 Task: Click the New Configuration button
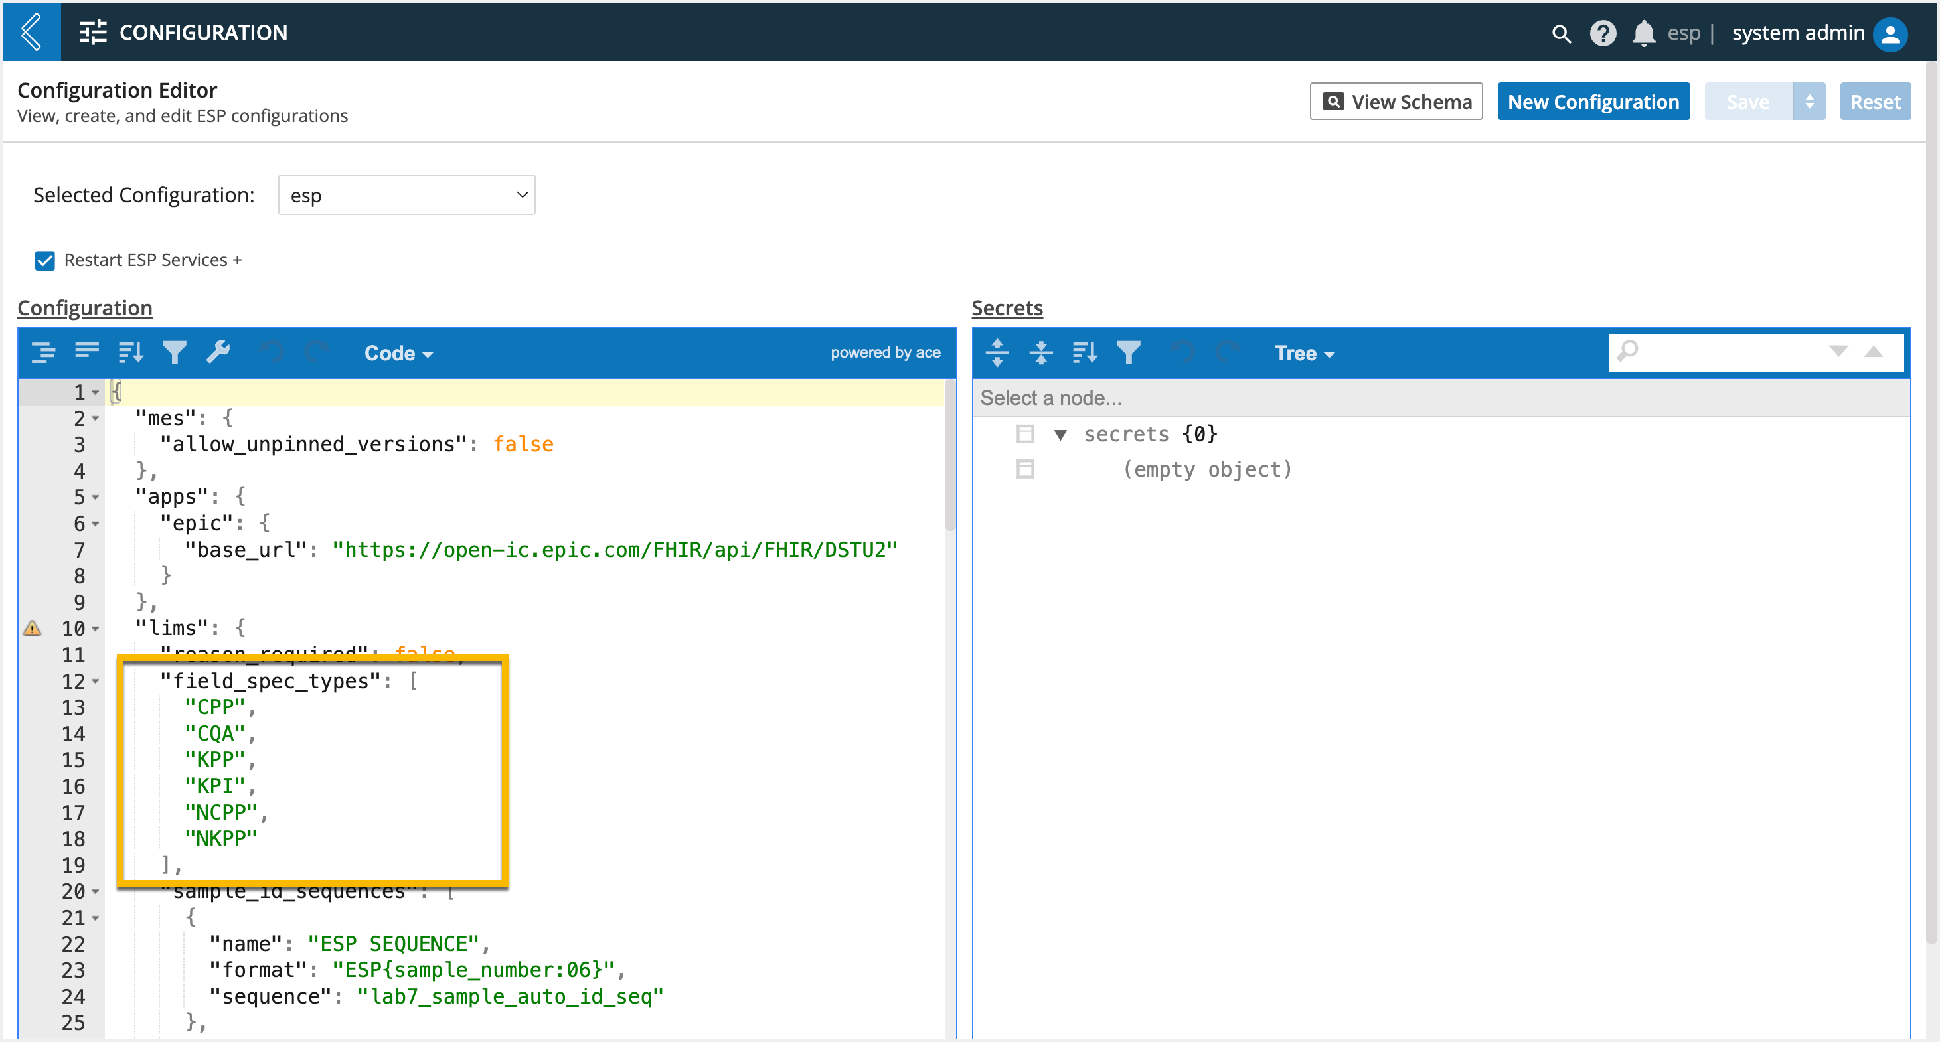pos(1593,102)
